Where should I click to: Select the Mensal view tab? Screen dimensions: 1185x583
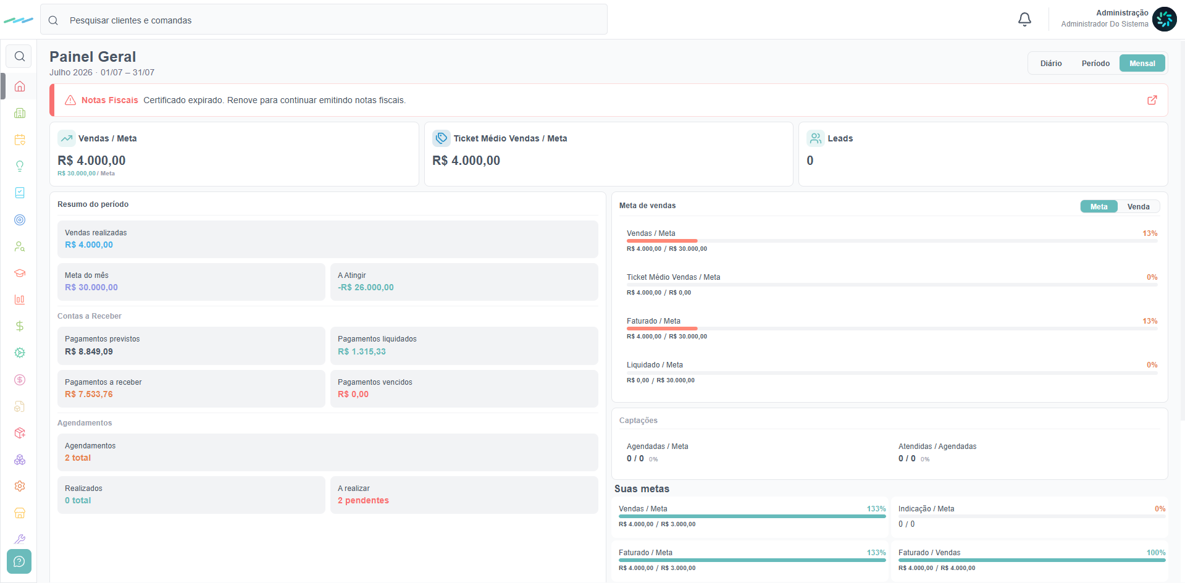click(x=1142, y=64)
